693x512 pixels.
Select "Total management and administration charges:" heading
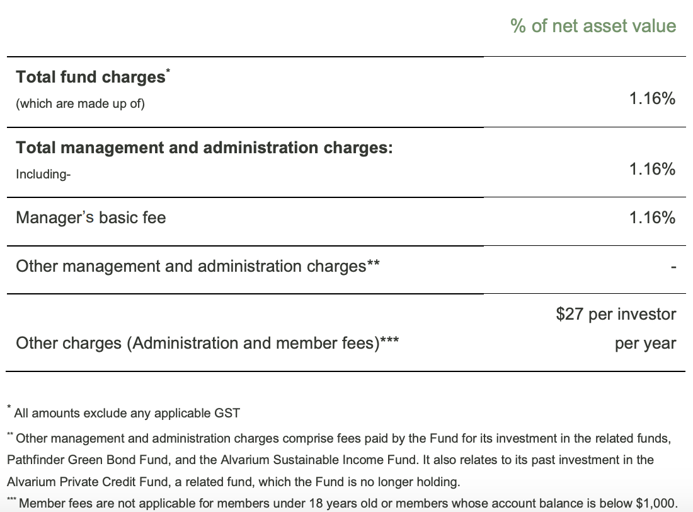204,148
